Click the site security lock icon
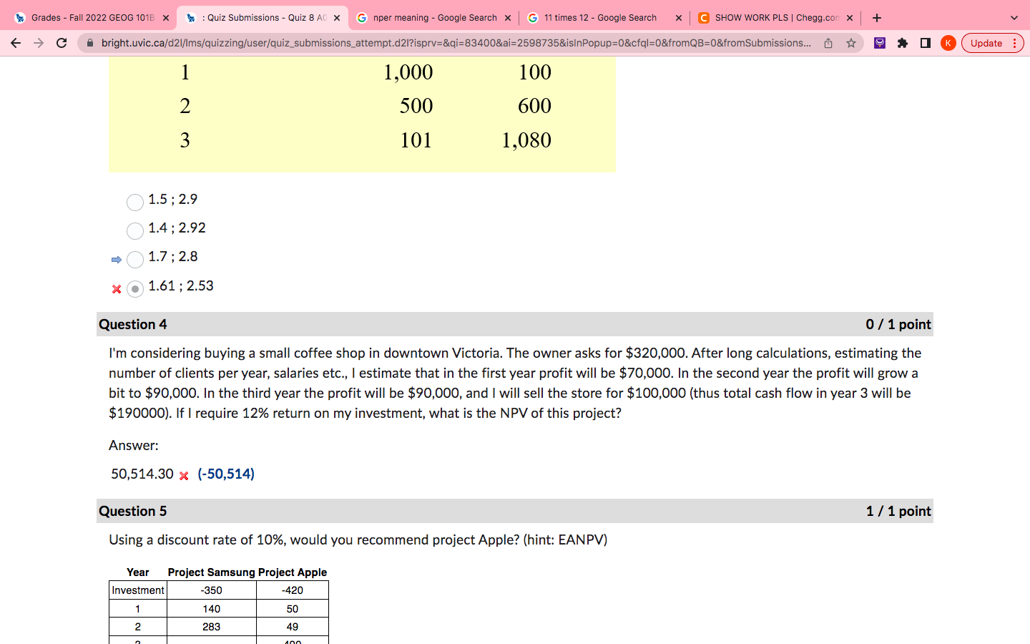 tap(89, 43)
